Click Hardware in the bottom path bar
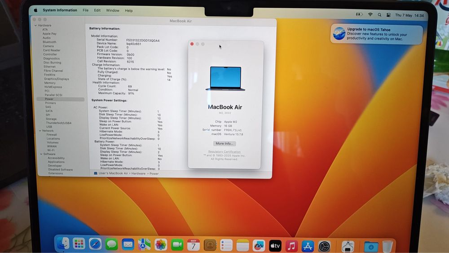Image resolution: width=449 pixels, height=253 pixels. (138, 173)
